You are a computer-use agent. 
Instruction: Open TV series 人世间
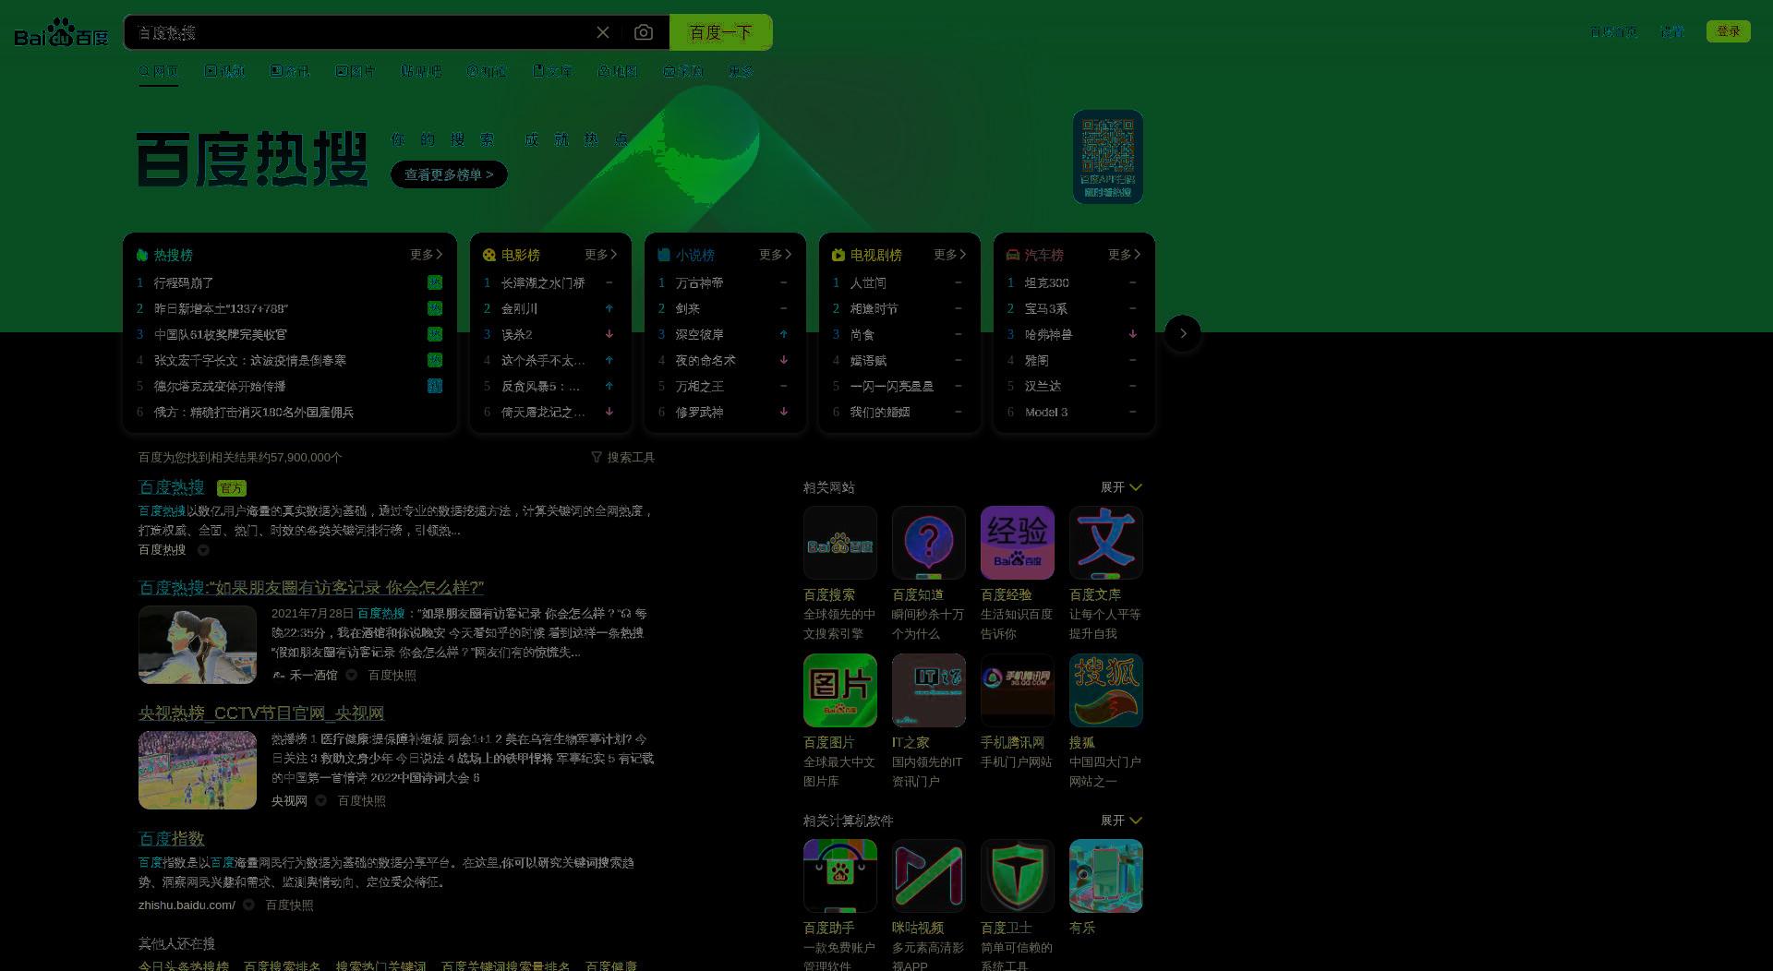[x=868, y=282]
